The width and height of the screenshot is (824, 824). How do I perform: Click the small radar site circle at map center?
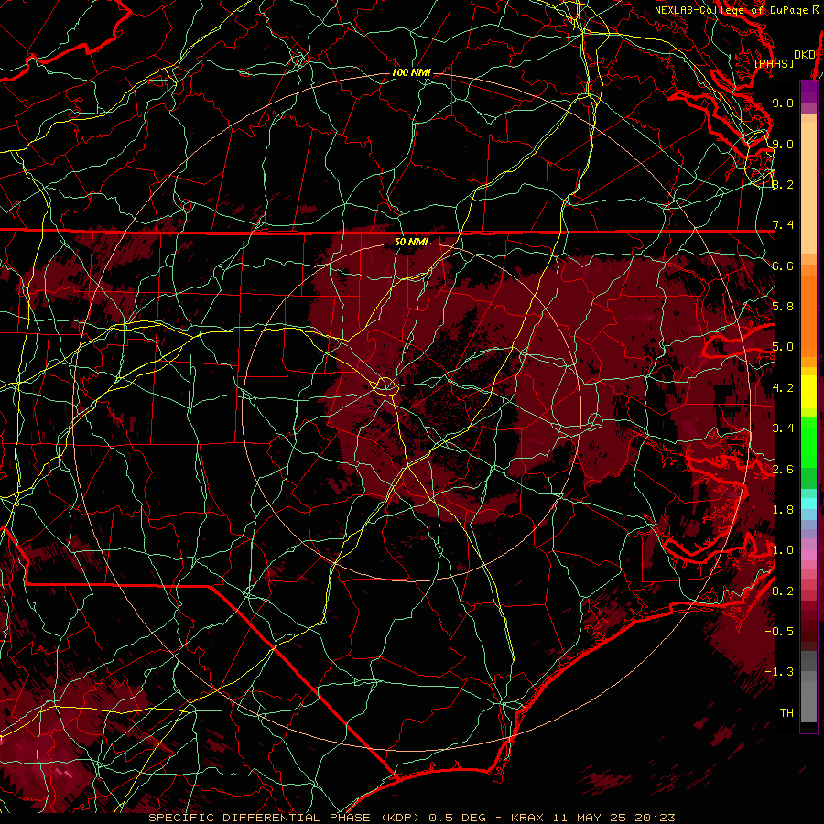coord(385,386)
